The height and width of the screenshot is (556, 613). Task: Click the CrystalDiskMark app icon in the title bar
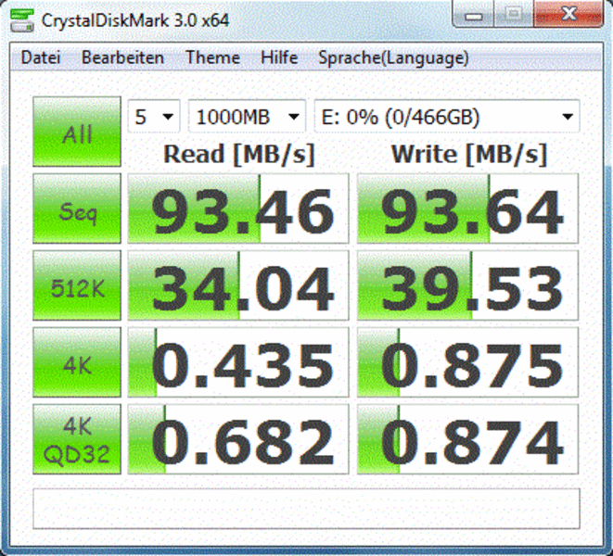(22, 20)
